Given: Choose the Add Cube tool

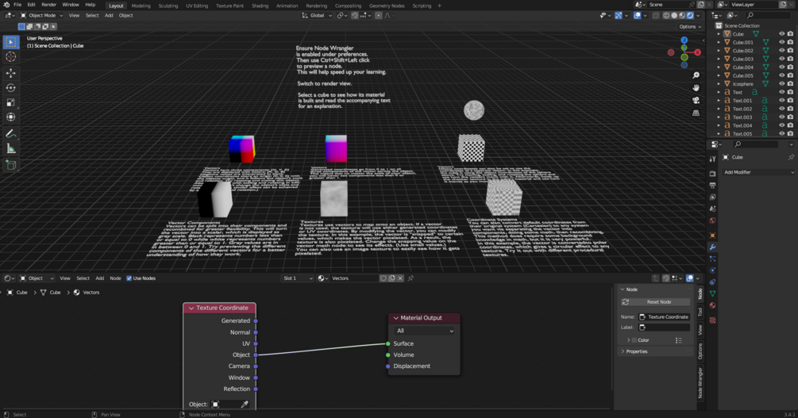Looking at the screenshot, I should click(x=10, y=165).
